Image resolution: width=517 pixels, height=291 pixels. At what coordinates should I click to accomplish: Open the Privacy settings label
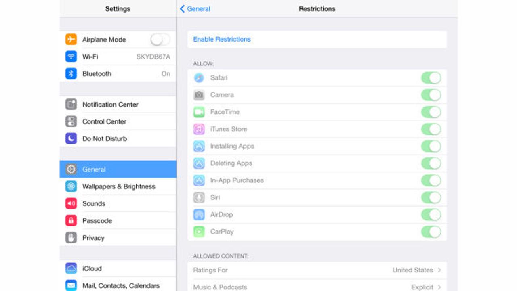(x=93, y=238)
